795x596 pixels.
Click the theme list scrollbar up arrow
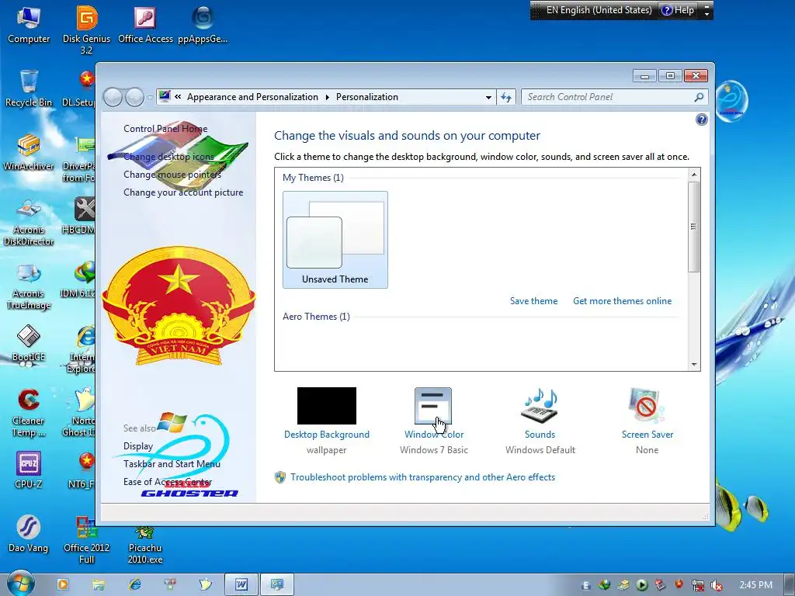(x=694, y=175)
